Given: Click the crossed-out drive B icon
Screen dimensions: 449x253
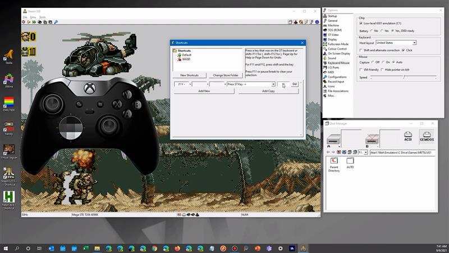Looking at the screenshot, I should 372,139.
